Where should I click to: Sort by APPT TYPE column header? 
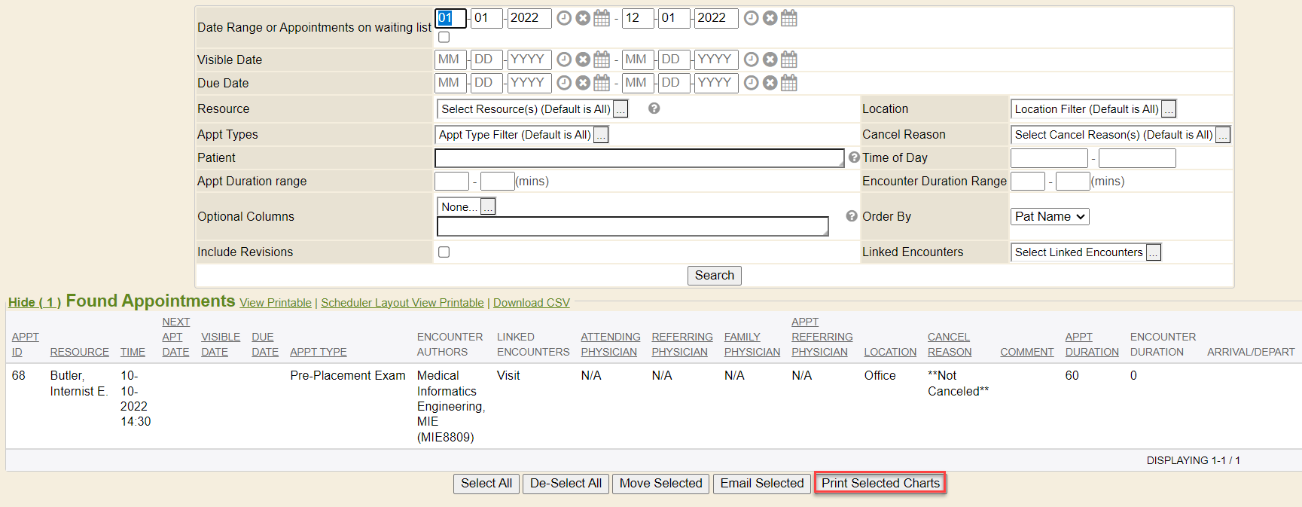pyautogui.click(x=318, y=352)
